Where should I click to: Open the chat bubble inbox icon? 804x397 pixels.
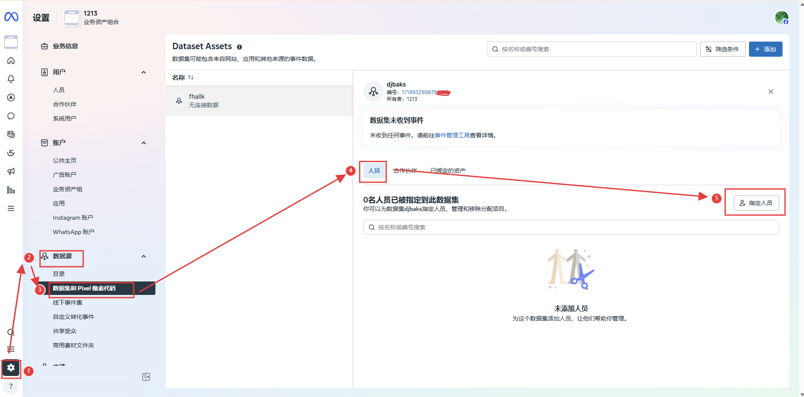tap(11, 116)
